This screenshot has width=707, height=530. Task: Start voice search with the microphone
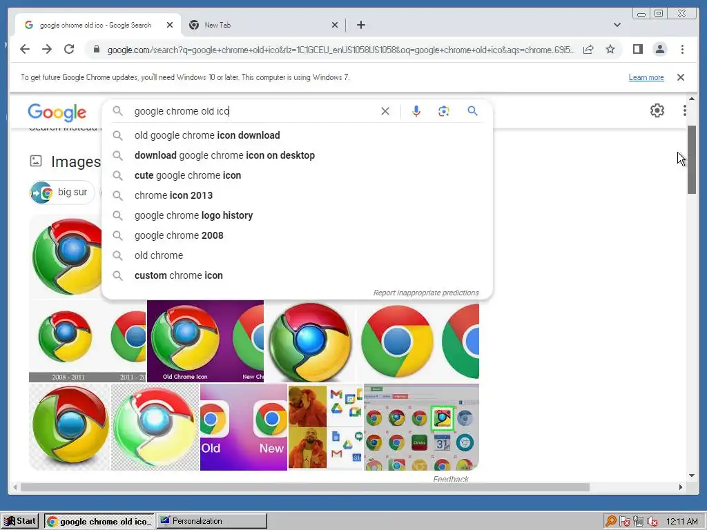point(416,111)
